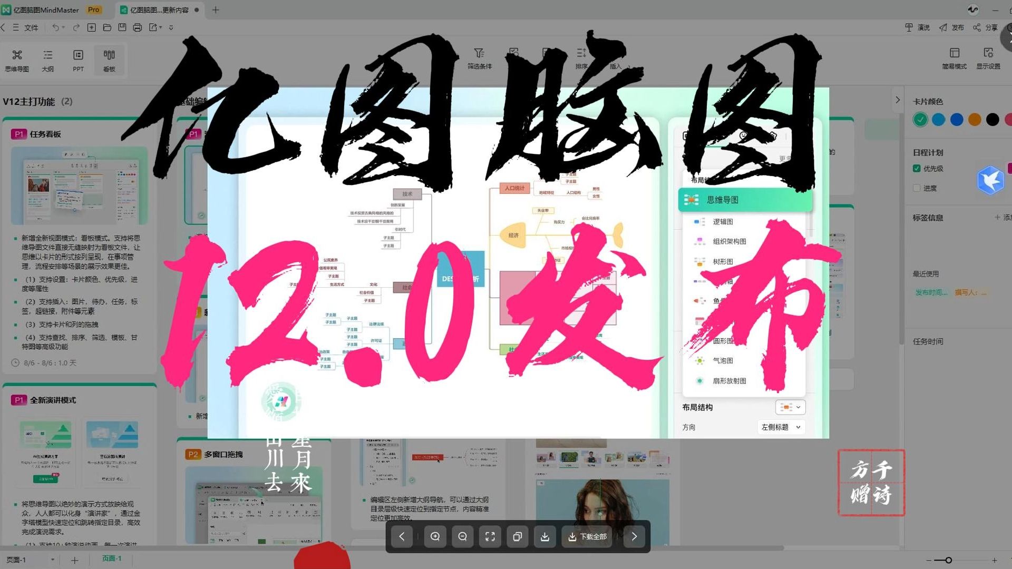The width and height of the screenshot is (1012, 569).
Task: Click the 下载全部 download all button
Action: click(587, 536)
